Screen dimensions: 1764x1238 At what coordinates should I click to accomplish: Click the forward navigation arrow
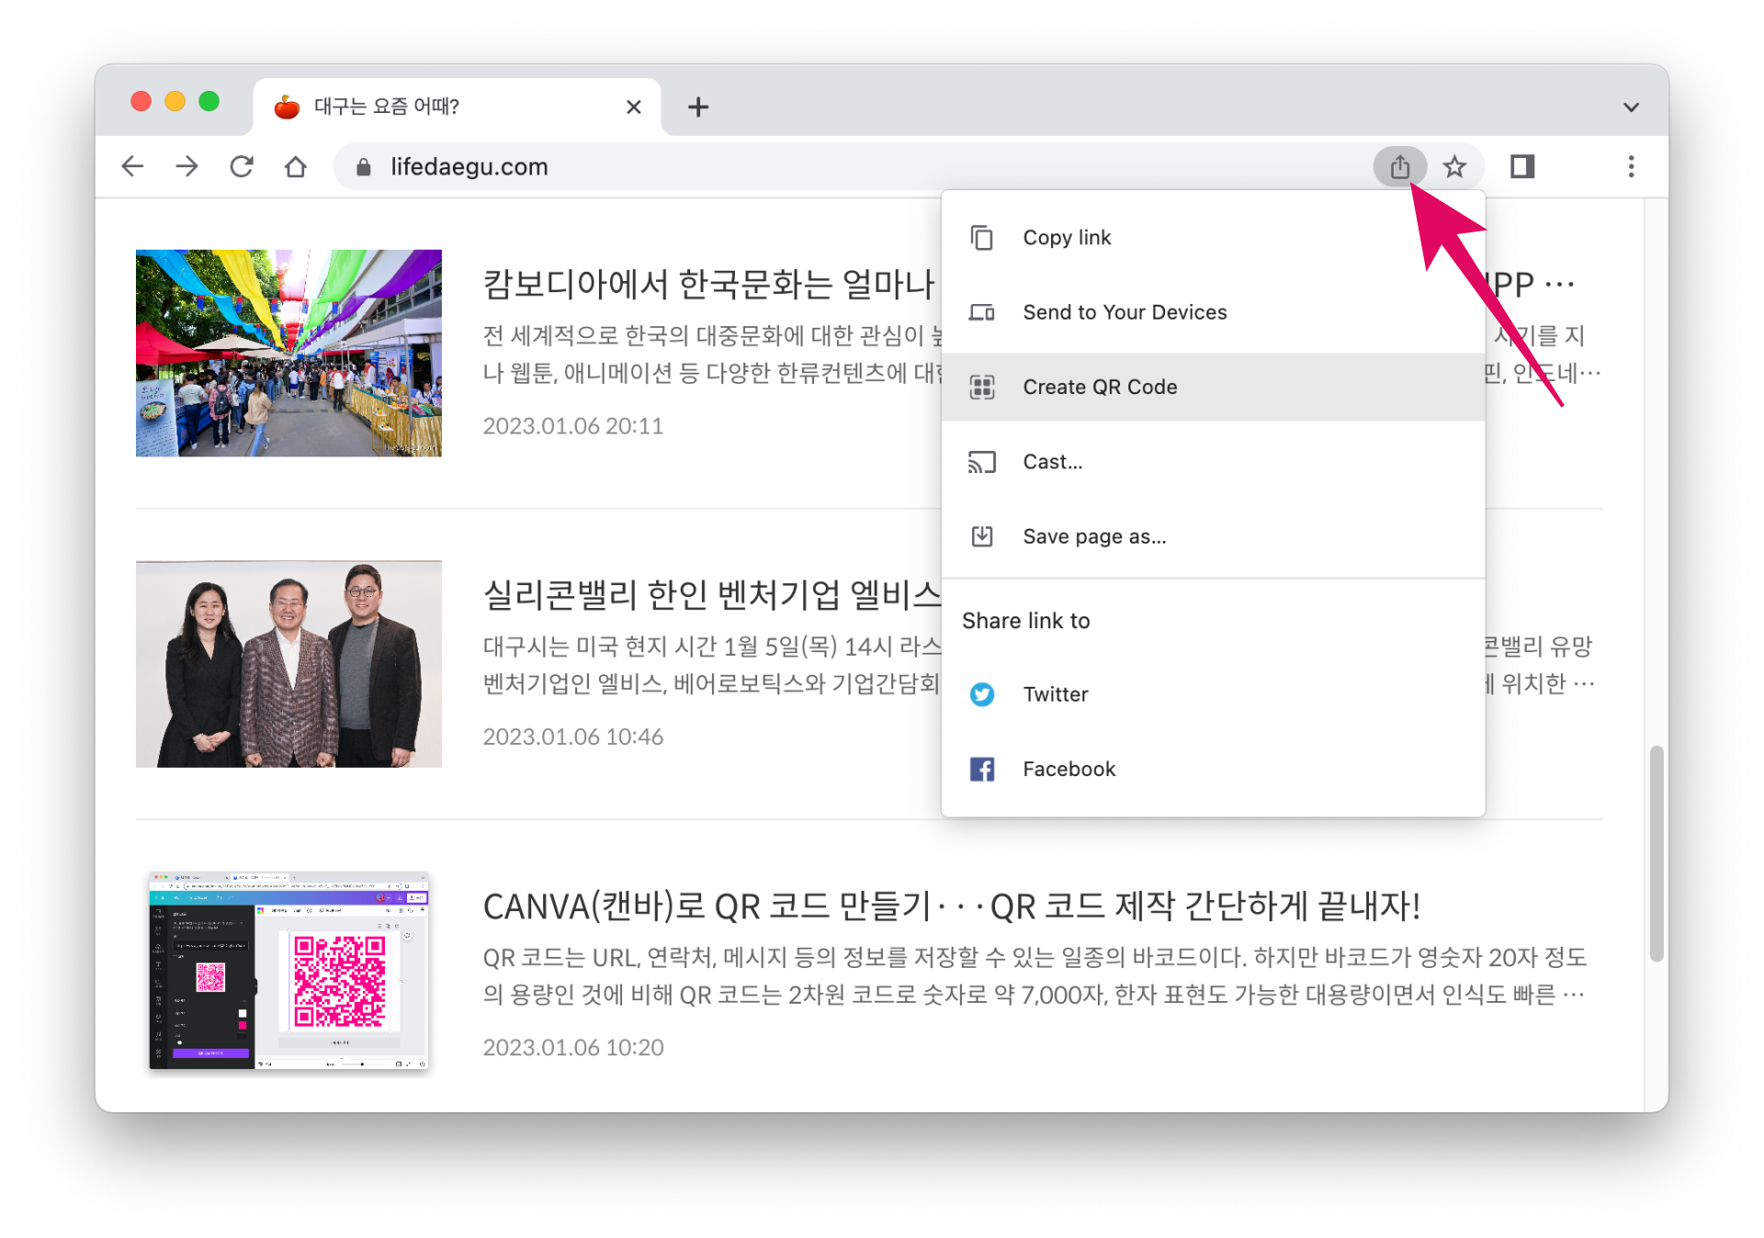point(187,166)
